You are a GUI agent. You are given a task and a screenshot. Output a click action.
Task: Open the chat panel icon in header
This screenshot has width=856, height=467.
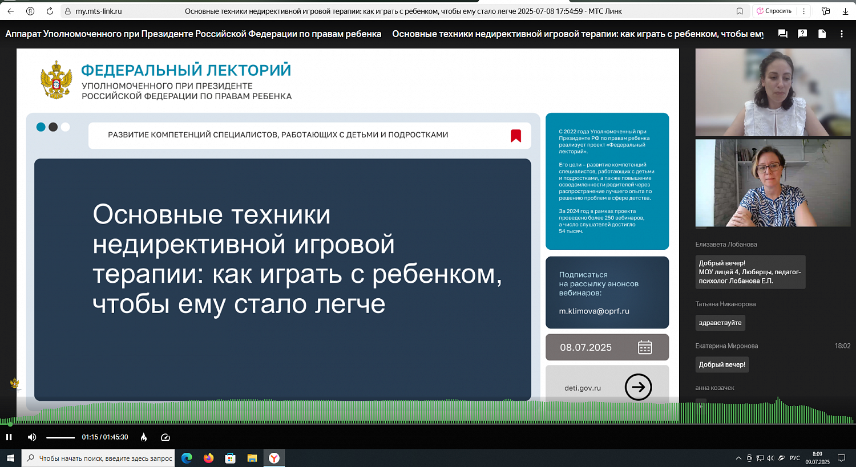pyautogui.click(x=783, y=34)
